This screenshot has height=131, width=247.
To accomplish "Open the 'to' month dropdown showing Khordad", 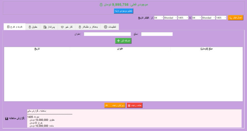I will coord(209,18).
